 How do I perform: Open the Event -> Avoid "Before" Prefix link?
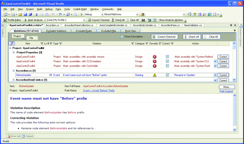click(x=99, y=90)
